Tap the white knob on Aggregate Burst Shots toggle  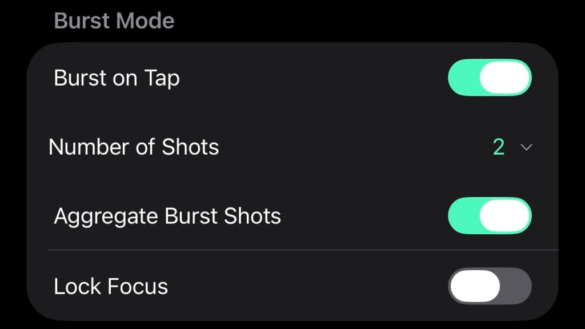tap(505, 216)
